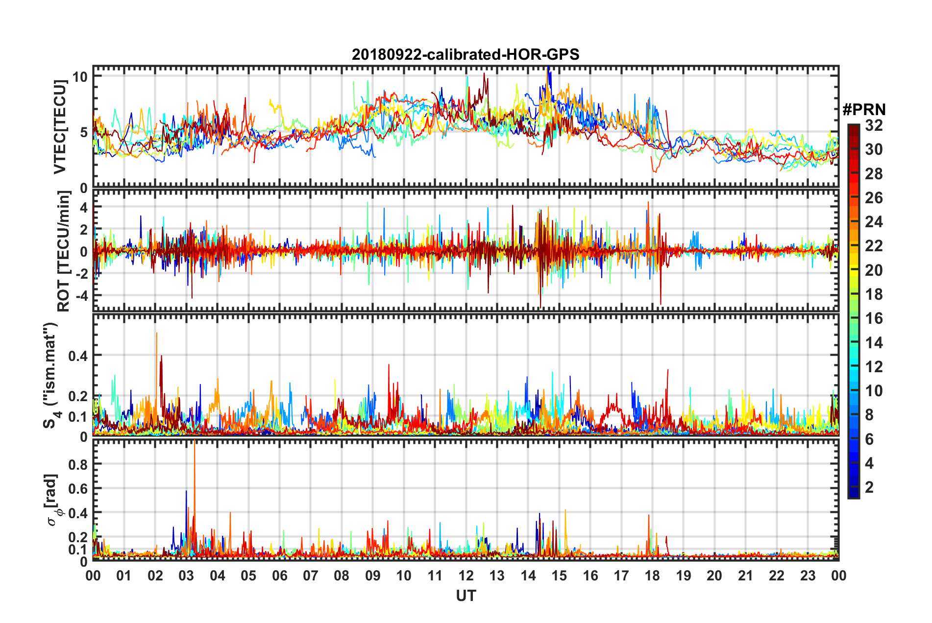Viewport: 932px width, 623px height.
Task: Click x-axis tick label 18
Action: (x=652, y=575)
